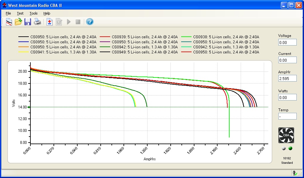Open help with the blue question mark icon
Screen dimensions: 304x178
coord(90,22)
